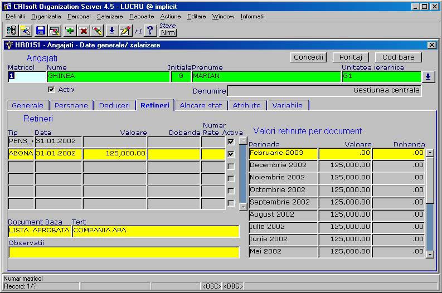Click the Cod bare button
Image resolution: width=442 pixels, height=293 pixels.
399,57
